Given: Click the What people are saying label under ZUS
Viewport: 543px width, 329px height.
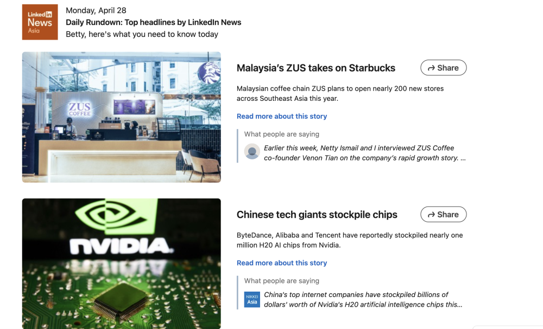Looking at the screenshot, I should point(281,134).
